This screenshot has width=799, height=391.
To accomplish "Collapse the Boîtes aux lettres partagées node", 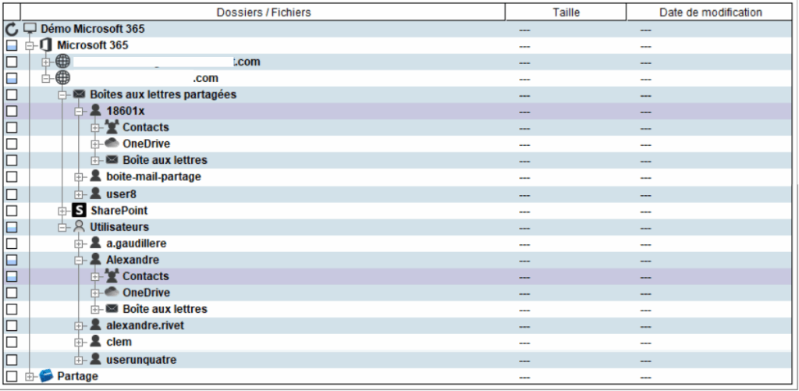I will [x=62, y=94].
